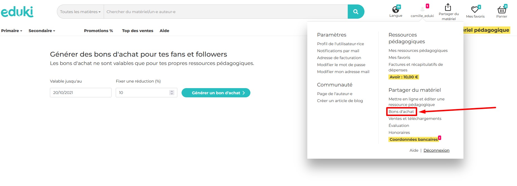Click the reduction percentage stepper arrows
The height and width of the screenshot is (186, 517).
(x=172, y=93)
